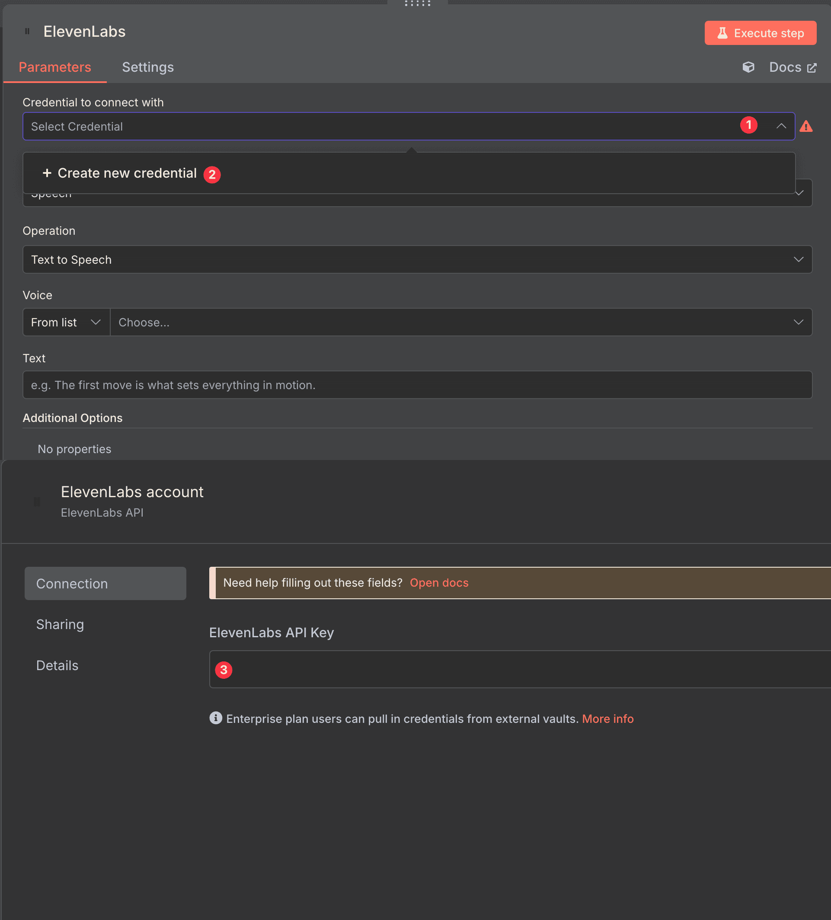Click the flask icon on Execute step button
831x920 pixels.
tap(722, 32)
